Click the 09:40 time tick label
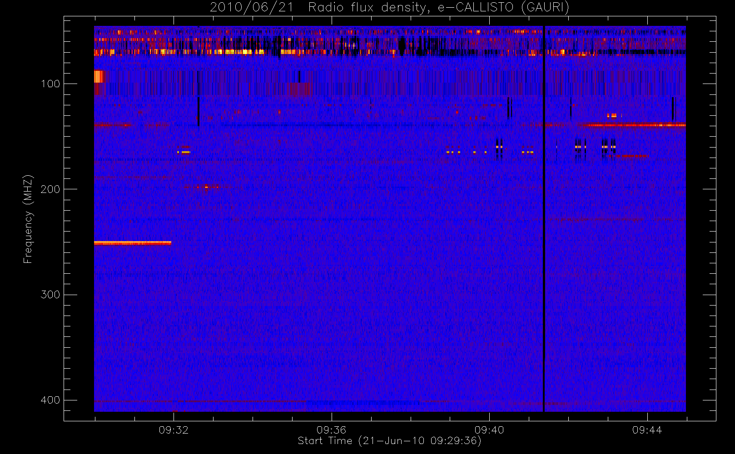 489,430
